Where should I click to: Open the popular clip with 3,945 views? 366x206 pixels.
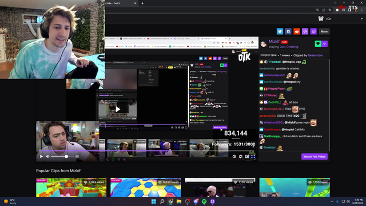tap(71, 187)
